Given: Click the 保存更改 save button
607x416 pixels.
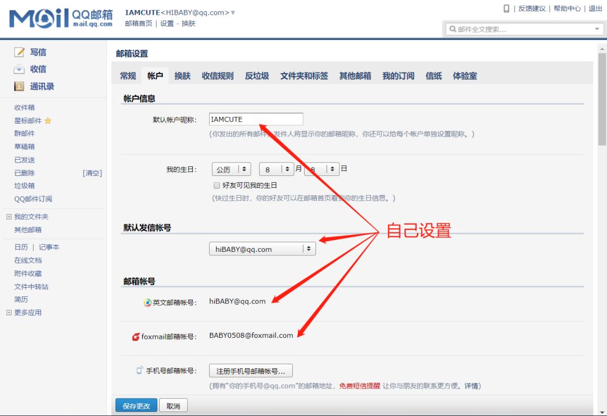Looking at the screenshot, I should point(135,404).
